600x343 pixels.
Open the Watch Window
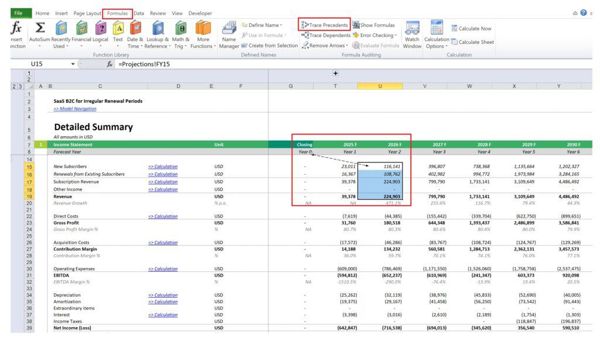pyautogui.click(x=412, y=35)
